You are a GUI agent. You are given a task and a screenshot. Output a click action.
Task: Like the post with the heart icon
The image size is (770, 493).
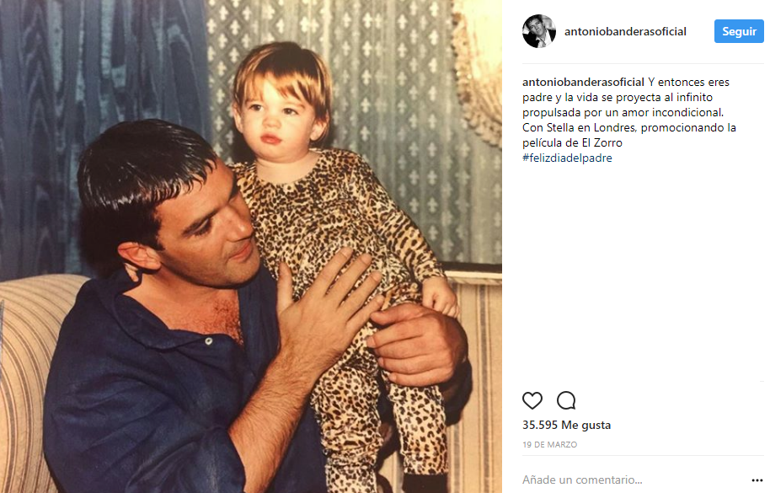click(532, 400)
